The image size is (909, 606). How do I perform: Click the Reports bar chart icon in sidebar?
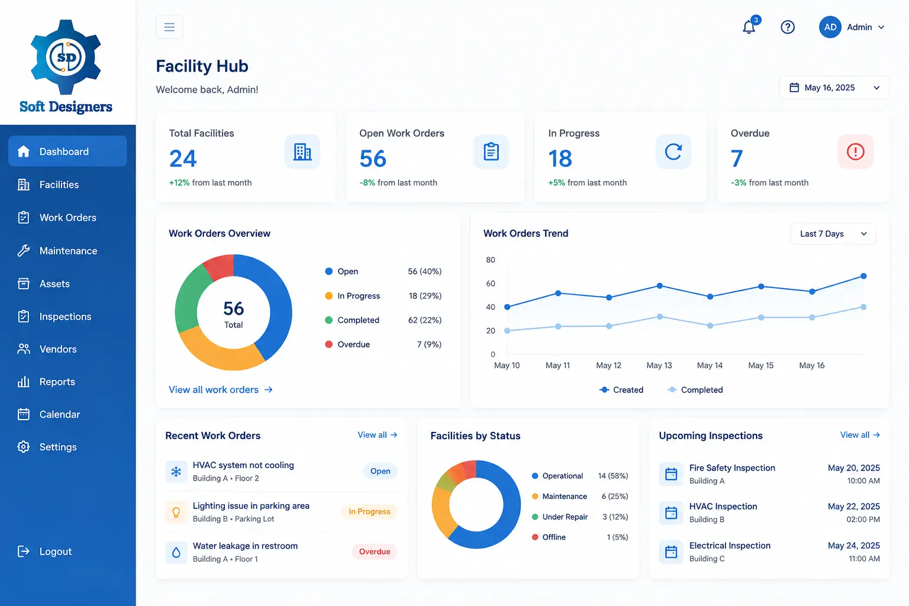pyautogui.click(x=24, y=382)
